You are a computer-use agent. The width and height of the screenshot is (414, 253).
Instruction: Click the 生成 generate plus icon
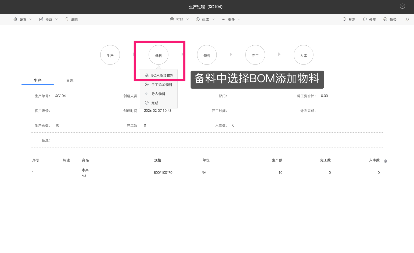pyautogui.click(x=198, y=19)
